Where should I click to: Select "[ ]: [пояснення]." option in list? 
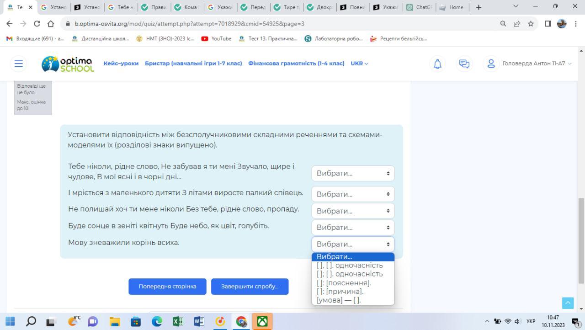pos(344,283)
